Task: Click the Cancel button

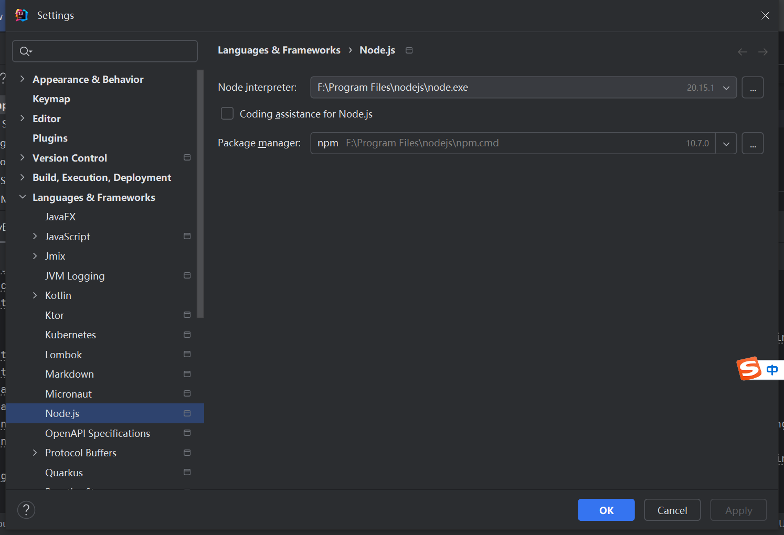Action: tap(672, 509)
